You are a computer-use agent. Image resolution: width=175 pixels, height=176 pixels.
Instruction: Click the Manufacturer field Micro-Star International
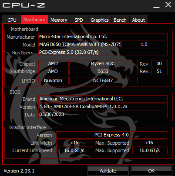103,37
